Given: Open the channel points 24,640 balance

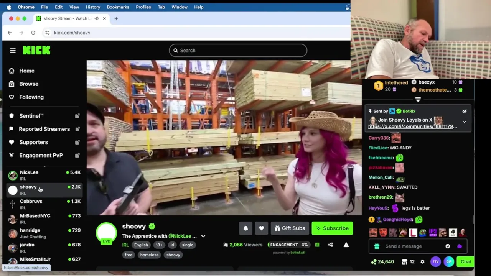Looking at the screenshot, I should point(382,262).
